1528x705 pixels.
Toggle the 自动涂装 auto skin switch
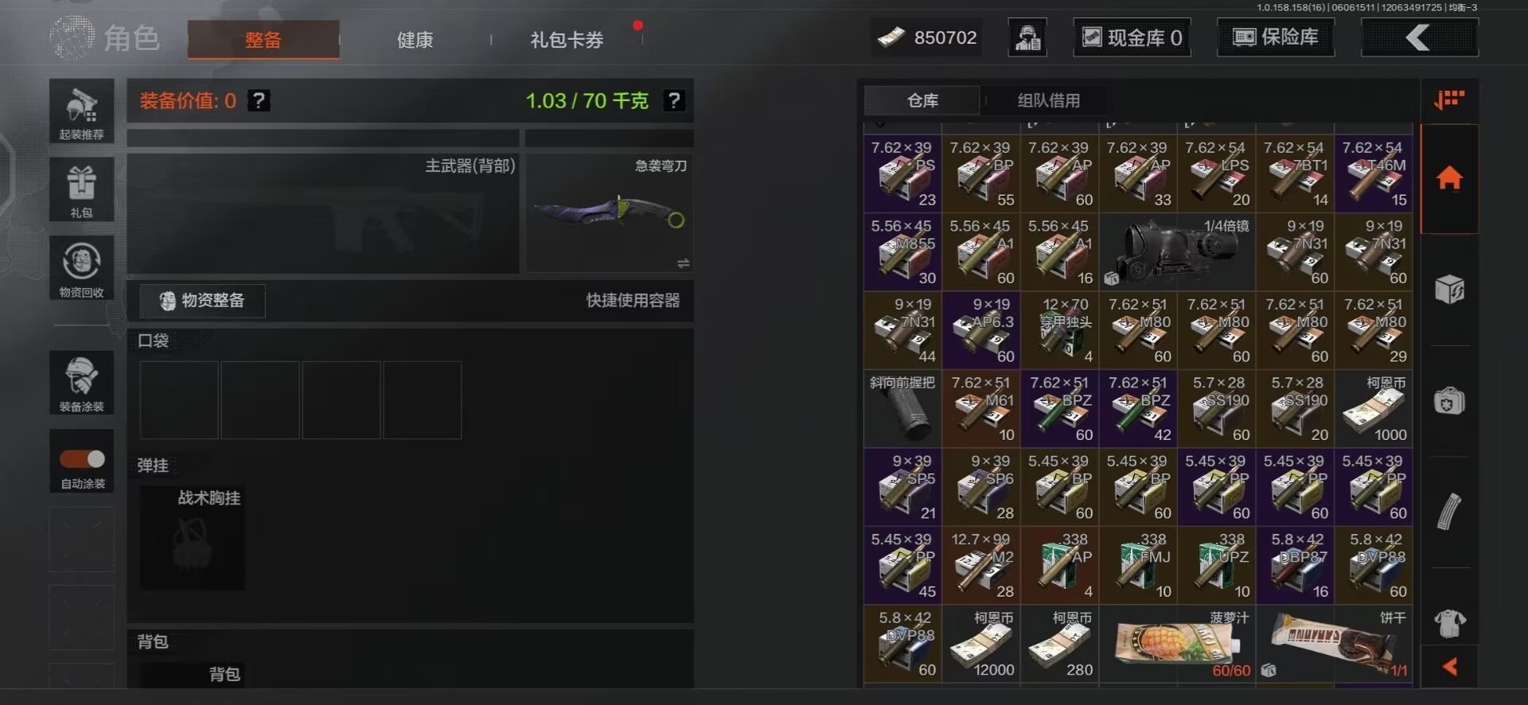(82, 459)
